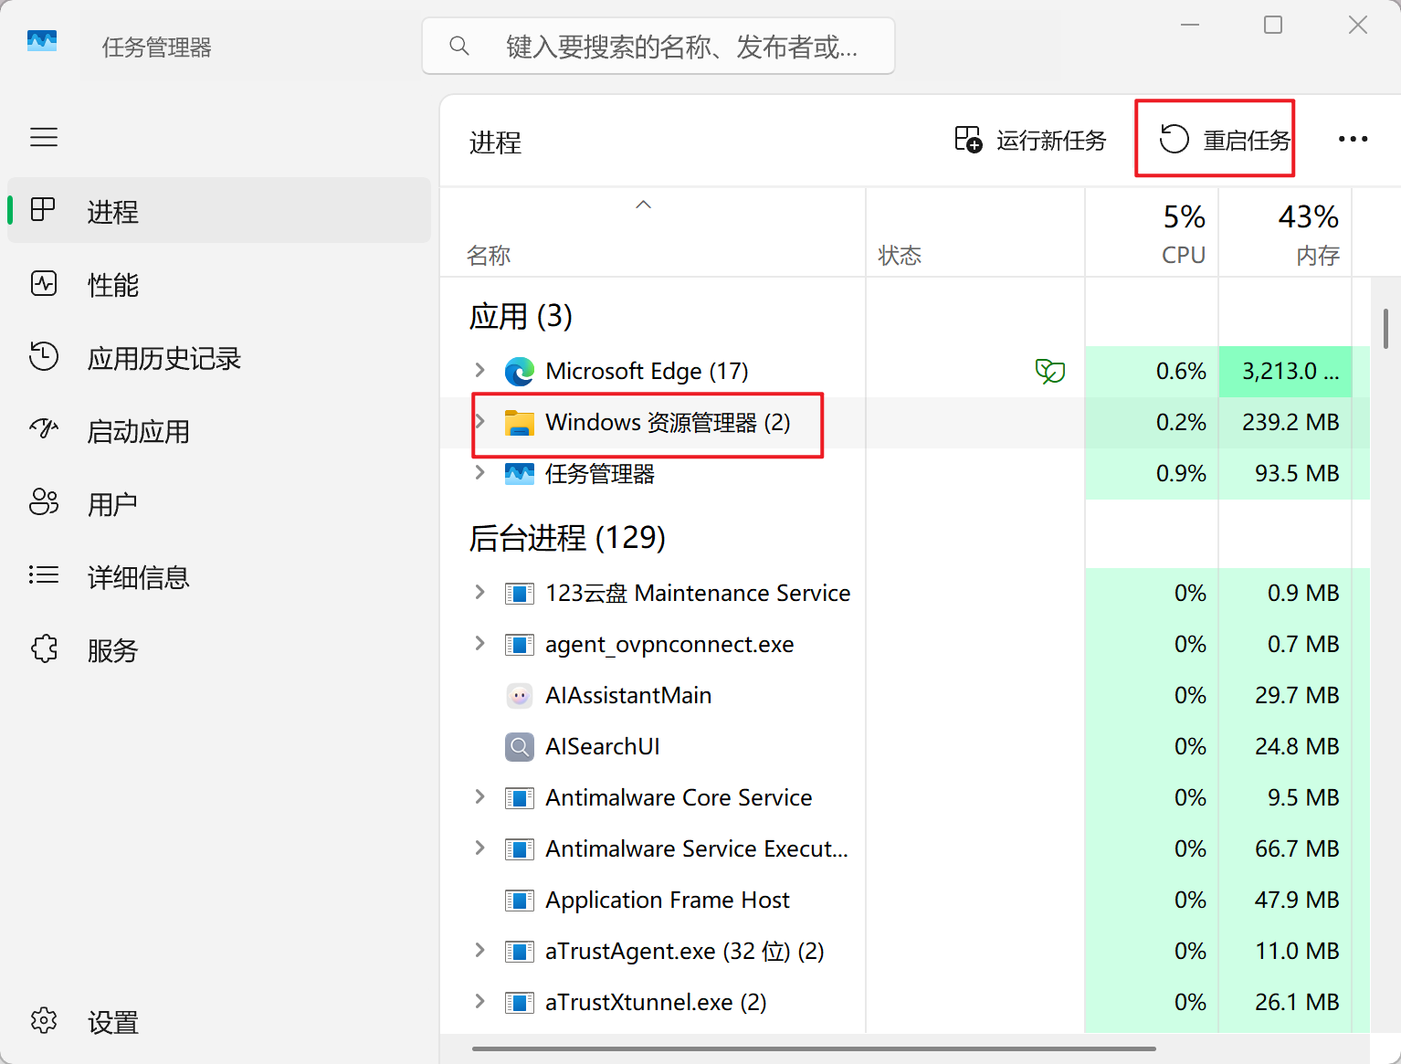Click the 应用 (3) group header
Screen dimensions: 1401x1064
(x=521, y=316)
